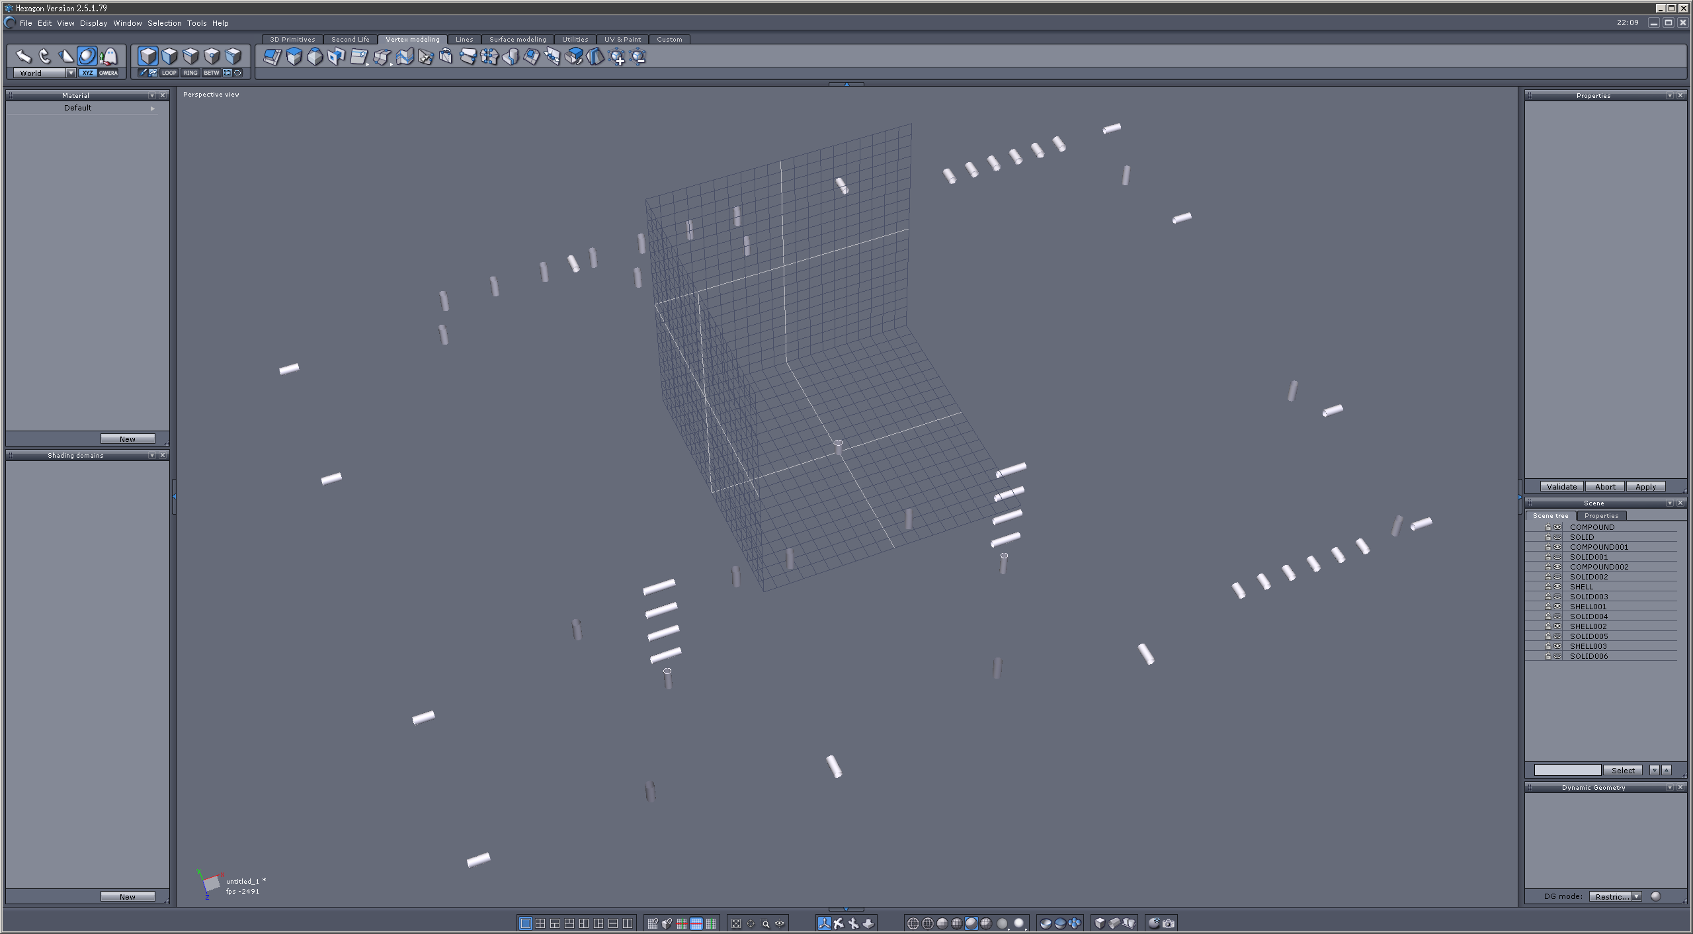Click New in the Material panel
This screenshot has width=1693, height=934.
tap(128, 439)
